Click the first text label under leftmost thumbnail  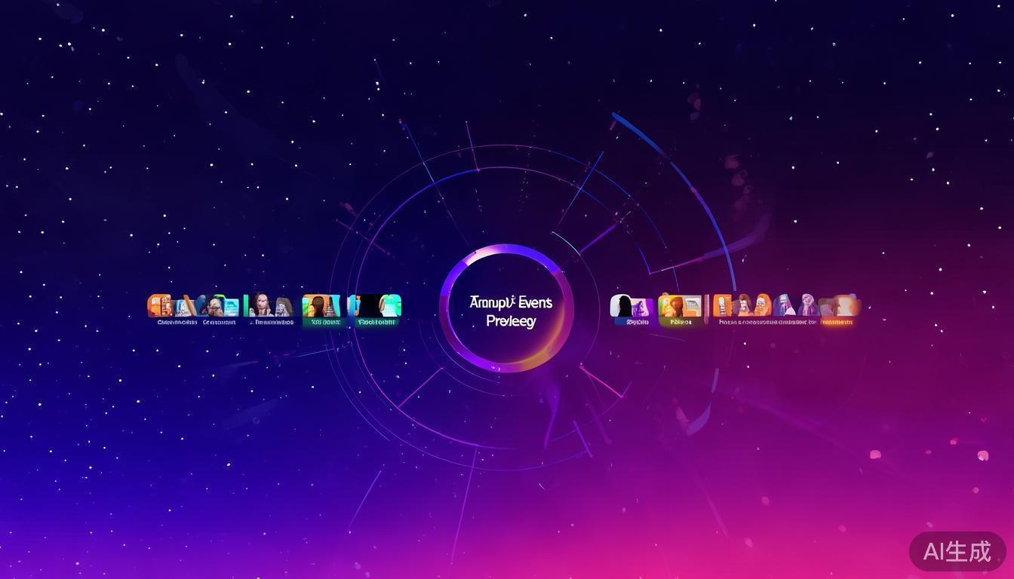click(177, 323)
